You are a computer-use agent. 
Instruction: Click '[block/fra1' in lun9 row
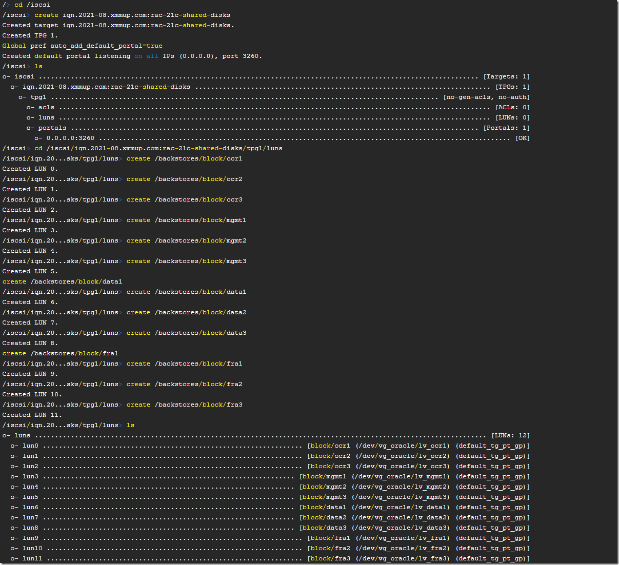(329, 538)
